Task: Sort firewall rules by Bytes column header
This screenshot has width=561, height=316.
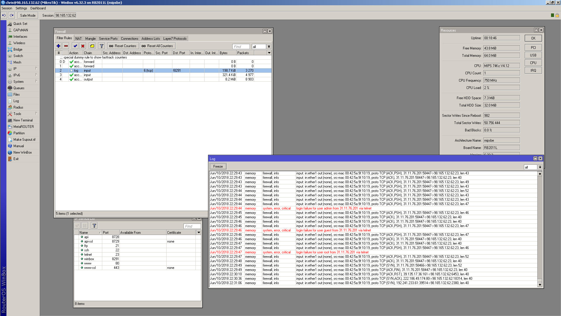Action: 228,53
